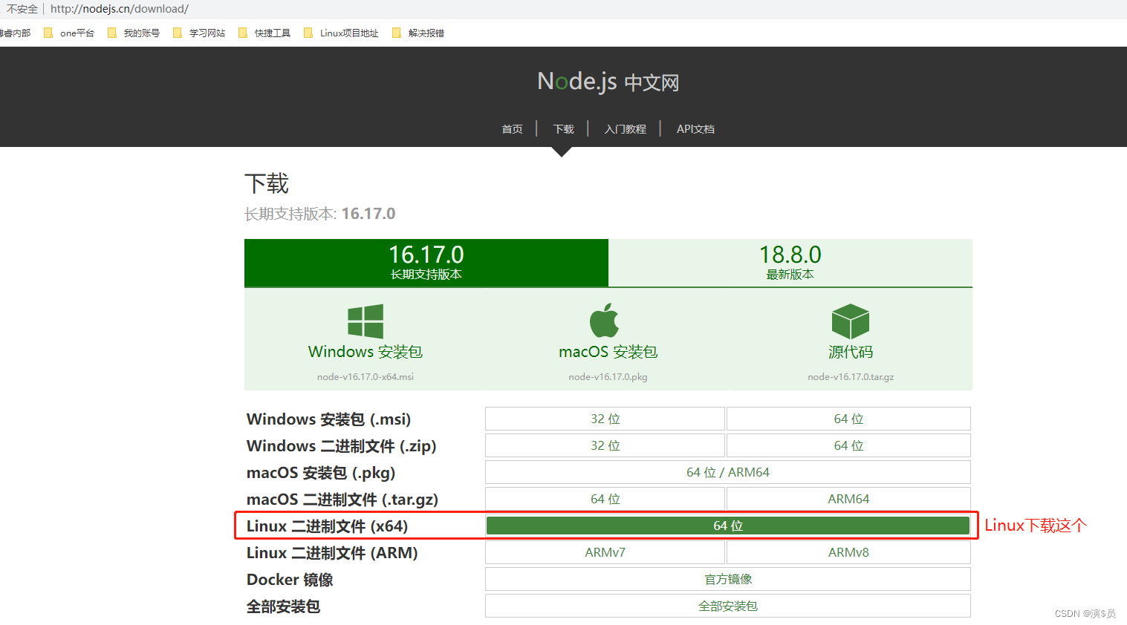The width and height of the screenshot is (1127, 625).
Task: Click ARM64 for macOS 二进制文件 (.tar.gz)
Action: coord(848,499)
